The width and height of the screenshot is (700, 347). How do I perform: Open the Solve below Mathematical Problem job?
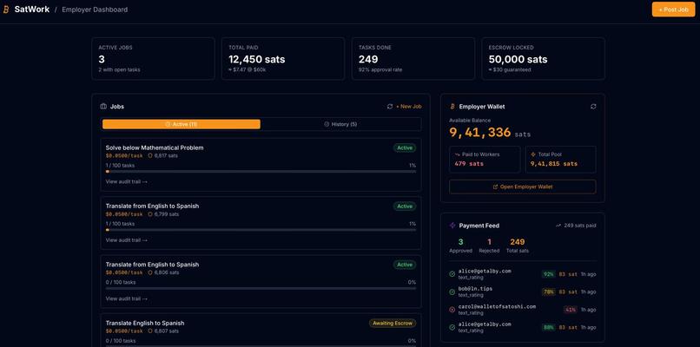point(155,147)
